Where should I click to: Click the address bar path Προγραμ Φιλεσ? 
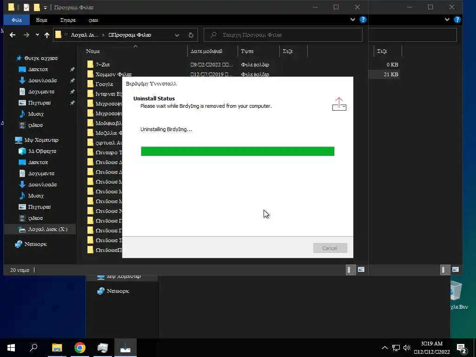(130, 35)
